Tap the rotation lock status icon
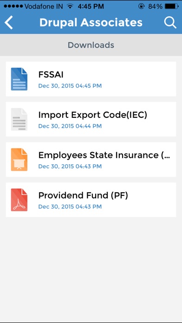 coord(141,6)
